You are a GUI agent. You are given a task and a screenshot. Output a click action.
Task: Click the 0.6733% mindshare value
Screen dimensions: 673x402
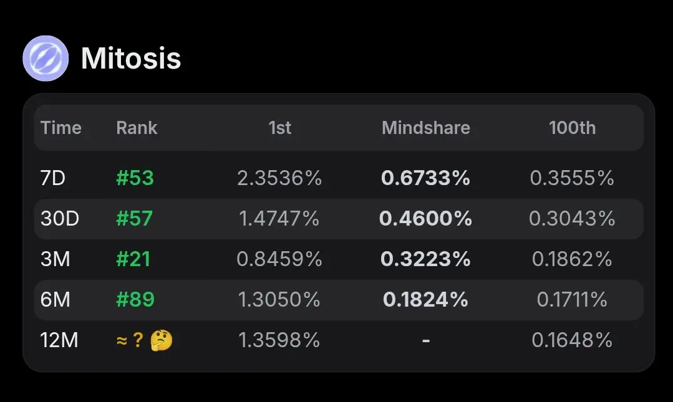coord(425,178)
